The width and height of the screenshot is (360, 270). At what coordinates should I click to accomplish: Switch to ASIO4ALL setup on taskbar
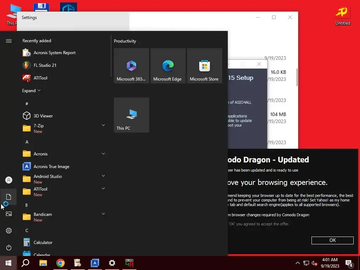click(129, 263)
